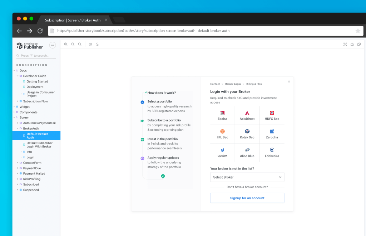Viewport: 366px width, 236px height.
Task: Select the AxisDirect broker
Action: [x=247, y=116]
